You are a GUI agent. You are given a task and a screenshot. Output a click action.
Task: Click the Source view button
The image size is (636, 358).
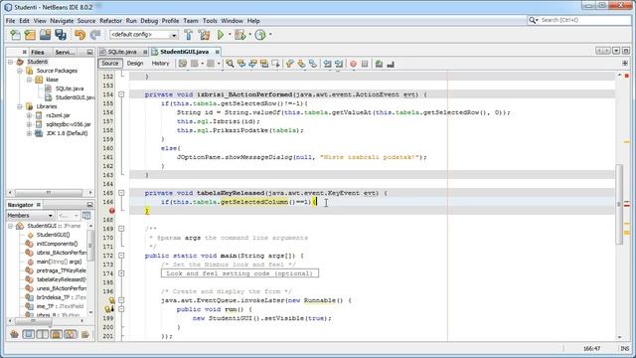[110, 64]
